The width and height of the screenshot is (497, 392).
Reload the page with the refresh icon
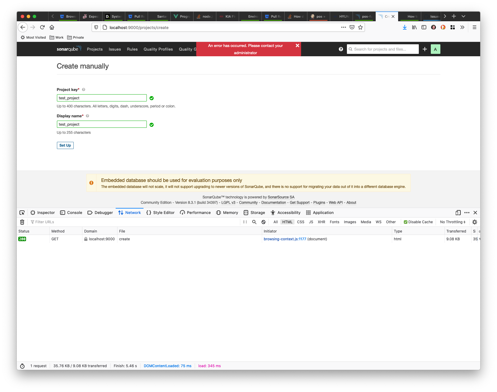pyautogui.click(x=42, y=27)
